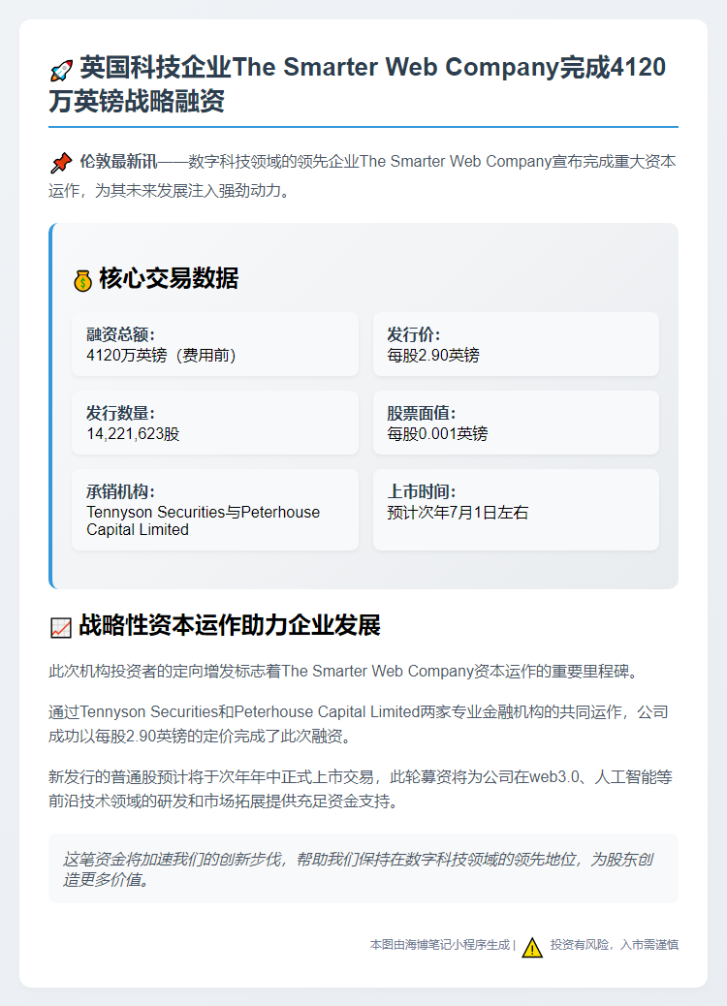The image size is (727, 1006).
Task: Click the value 14,221,623股
Action: tap(133, 434)
